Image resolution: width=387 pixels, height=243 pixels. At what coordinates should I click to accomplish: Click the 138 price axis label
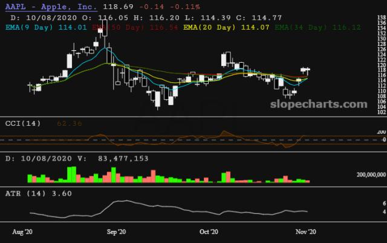[x=382, y=18]
